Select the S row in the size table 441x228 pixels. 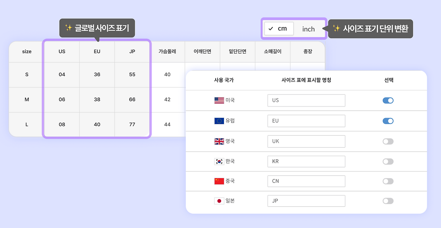[x=27, y=75]
